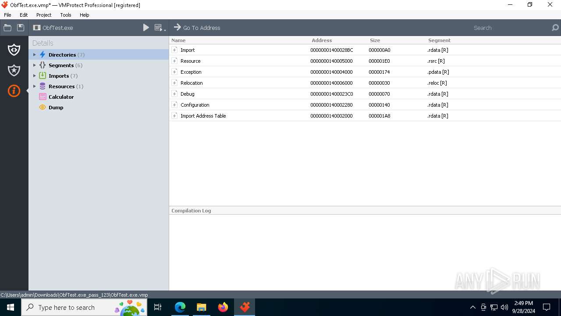Viewport: 561px width, 316px height.
Task: Select the Debug directory row
Action: coord(365,94)
